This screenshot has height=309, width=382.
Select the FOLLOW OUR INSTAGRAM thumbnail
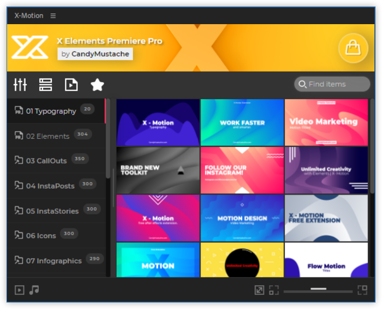point(242,170)
